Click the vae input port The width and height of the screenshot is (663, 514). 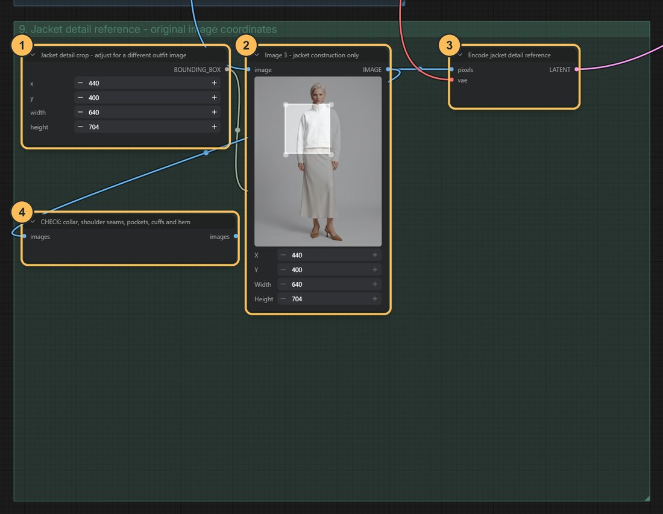[x=451, y=80]
